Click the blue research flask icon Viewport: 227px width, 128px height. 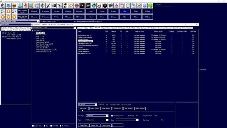point(20,6)
